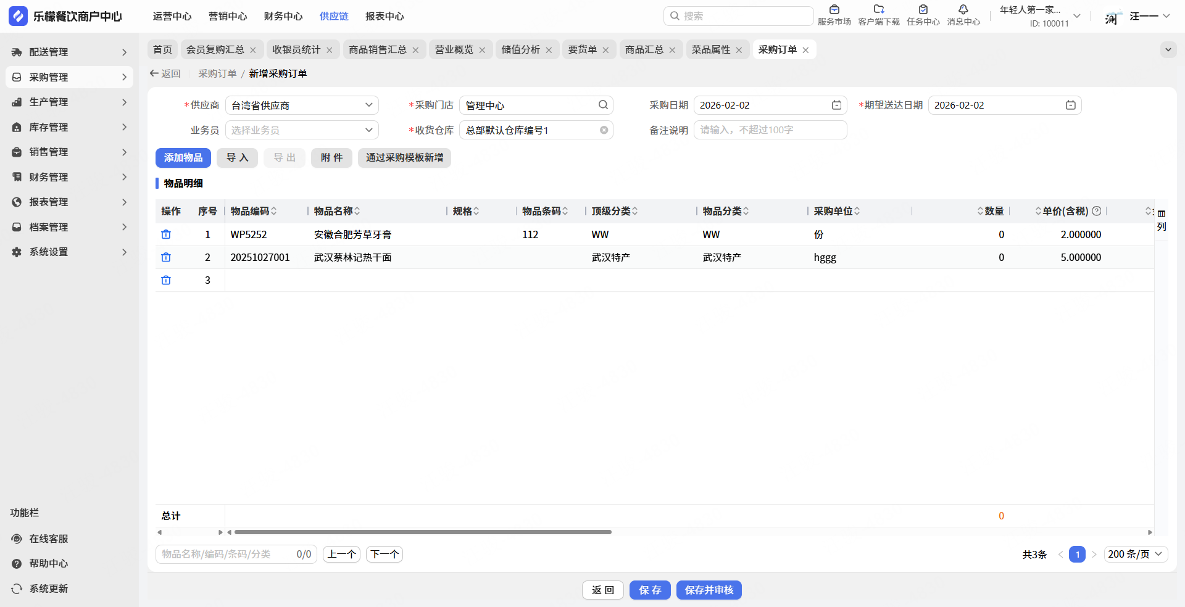Click the 备注说明 input field
The height and width of the screenshot is (607, 1185).
[x=770, y=130]
